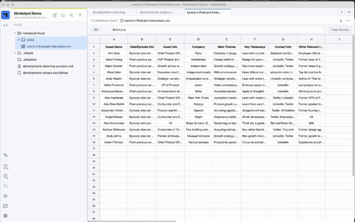Open the Nimbalyst workspace icon in the left rail

(6, 15)
